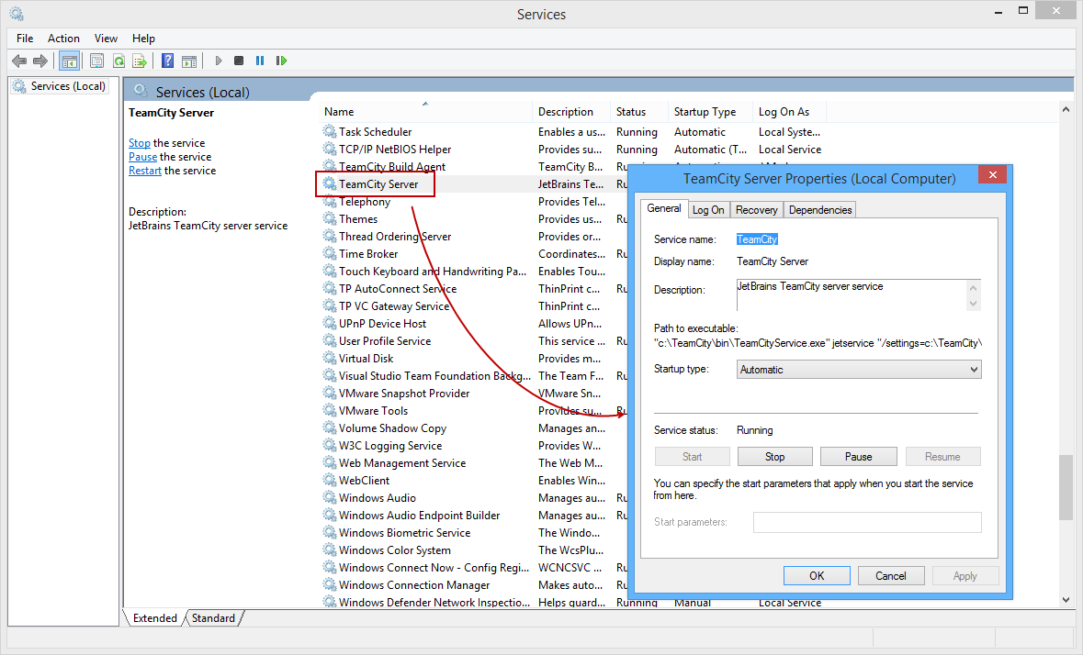Open the Help menu
This screenshot has width=1083, height=655.
click(143, 39)
